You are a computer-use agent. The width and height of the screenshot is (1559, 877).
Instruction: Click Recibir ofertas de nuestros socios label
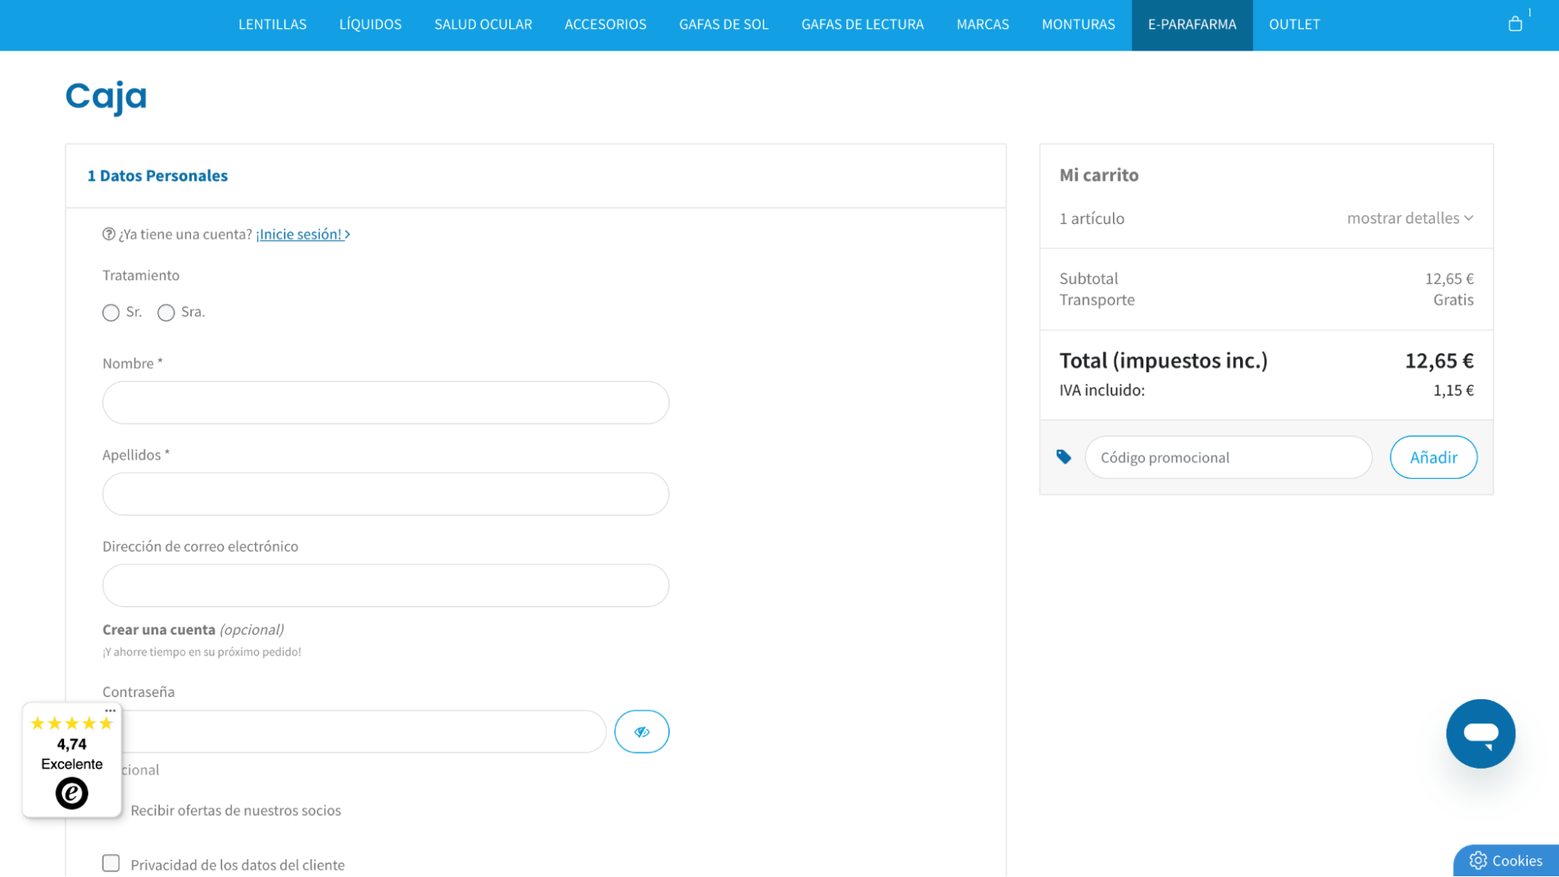coord(236,810)
